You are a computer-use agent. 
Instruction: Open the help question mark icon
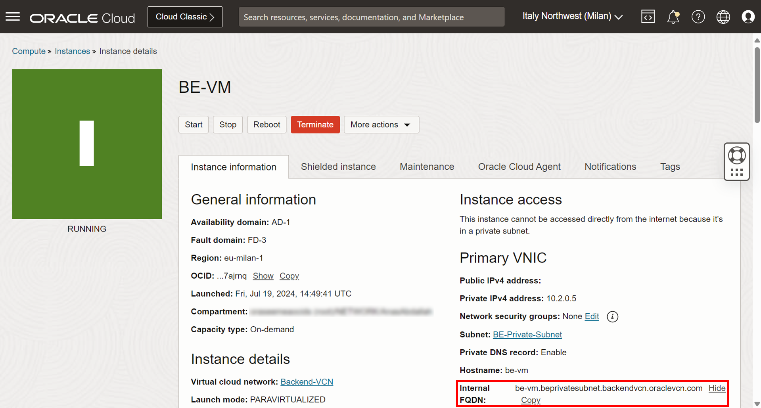(698, 17)
